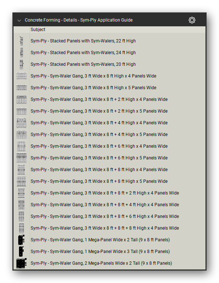Screen dimensions: 219x283
Task: Open the panel settings gear icon
Action: (192, 20)
